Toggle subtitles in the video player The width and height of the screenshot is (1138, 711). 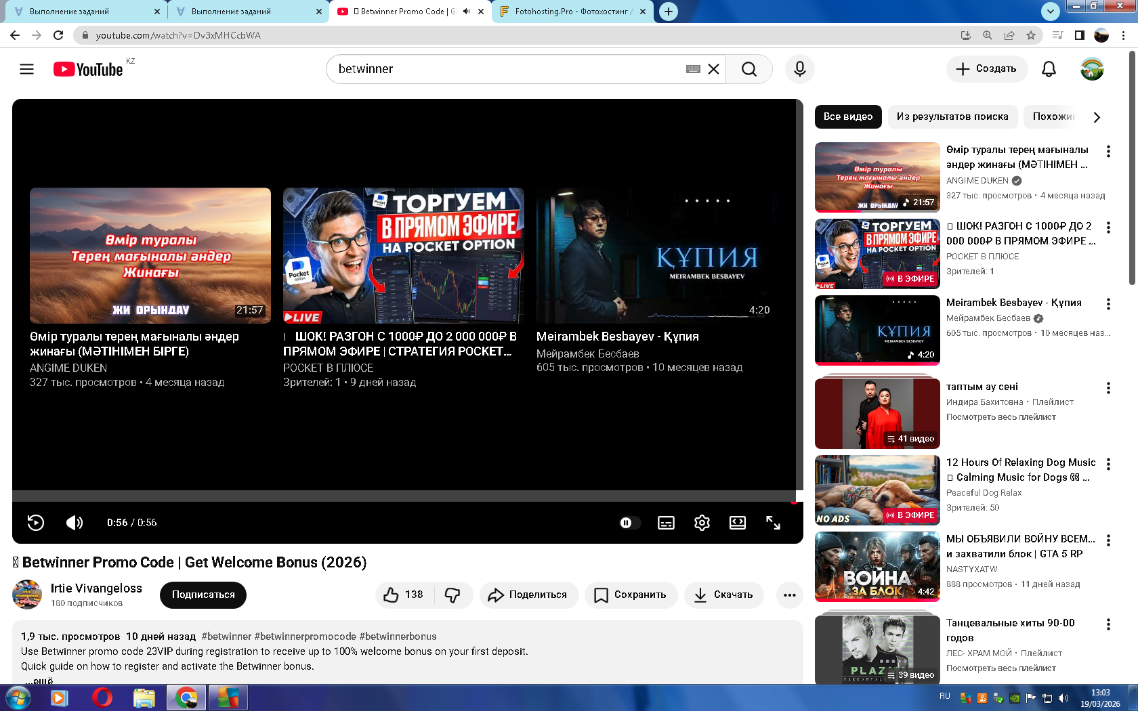(666, 523)
